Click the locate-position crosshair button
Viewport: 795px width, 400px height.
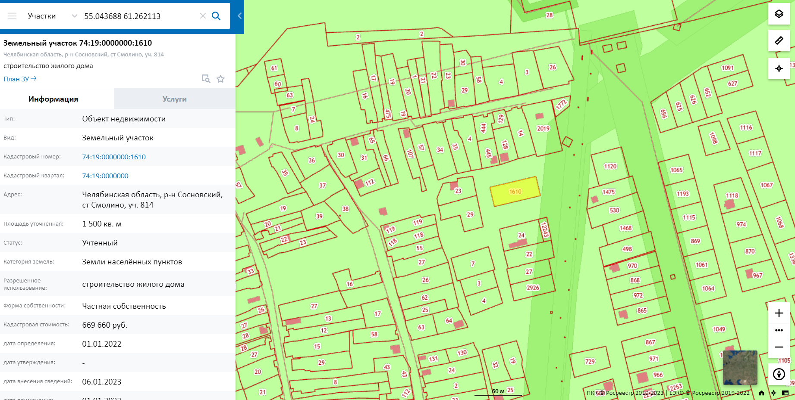pos(779,68)
